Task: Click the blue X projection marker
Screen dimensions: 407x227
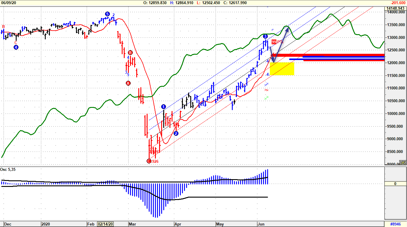Action: coord(266,85)
